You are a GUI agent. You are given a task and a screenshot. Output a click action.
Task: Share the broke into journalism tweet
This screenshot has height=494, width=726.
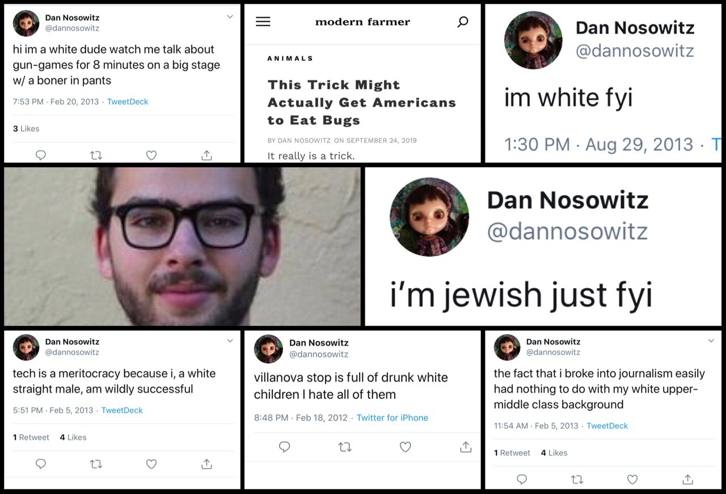click(687, 479)
